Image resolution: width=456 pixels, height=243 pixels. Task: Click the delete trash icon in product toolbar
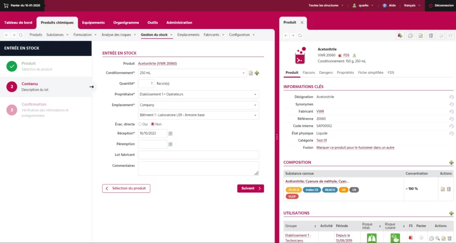pos(431,35)
